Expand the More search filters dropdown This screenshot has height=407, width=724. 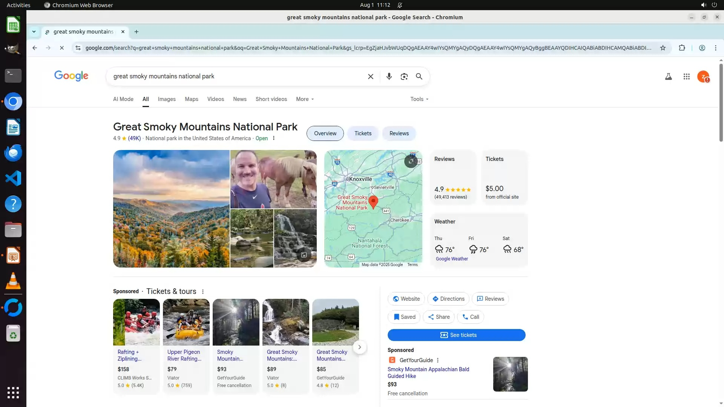305,99
